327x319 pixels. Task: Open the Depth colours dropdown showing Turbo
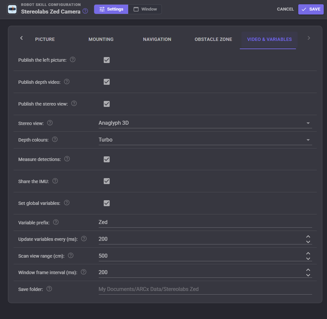[x=205, y=140]
